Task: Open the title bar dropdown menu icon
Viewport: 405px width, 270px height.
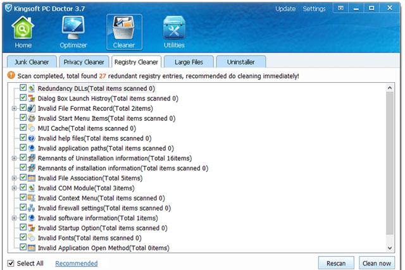Action: [340, 8]
